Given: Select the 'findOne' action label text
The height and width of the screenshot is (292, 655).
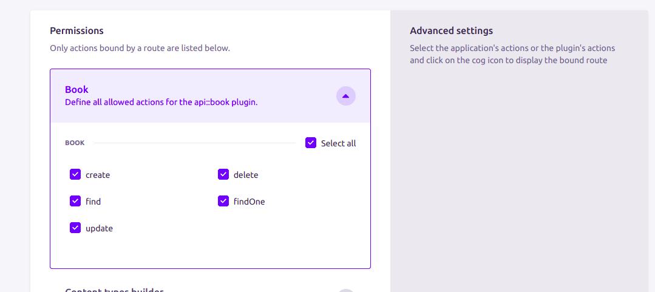Looking at the screenshot, I should [x=249, y=202].
